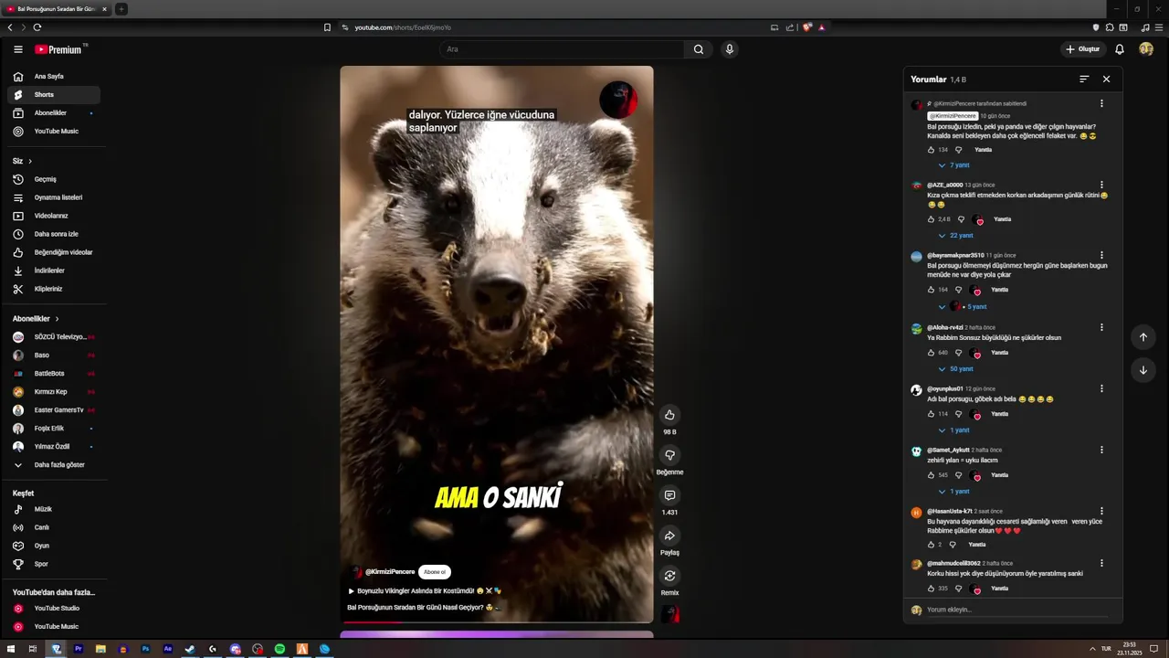Open @KirmiziPencere channel link on video
The image size is (1169, 658).
tap(390, 572)
